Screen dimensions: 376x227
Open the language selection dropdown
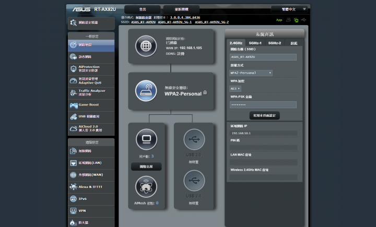(x=289, y=9)
